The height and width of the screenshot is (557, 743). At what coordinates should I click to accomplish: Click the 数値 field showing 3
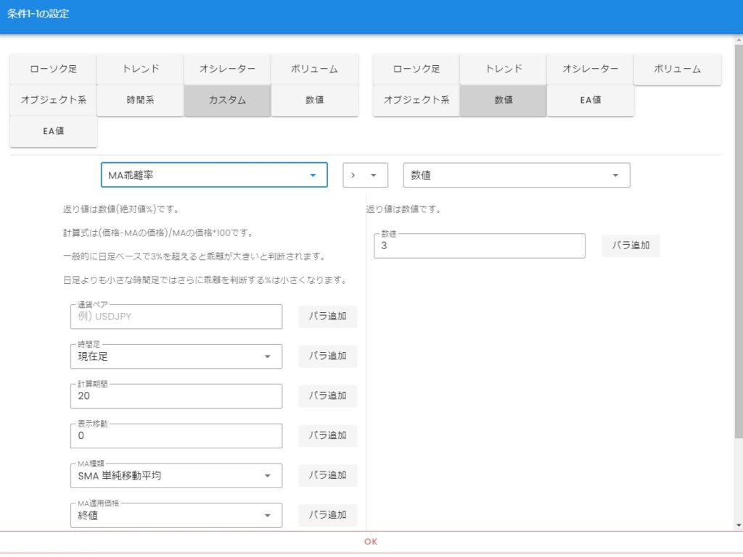tap(480, 246)
